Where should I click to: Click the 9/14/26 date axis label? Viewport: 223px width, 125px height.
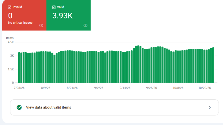(125, 88)
